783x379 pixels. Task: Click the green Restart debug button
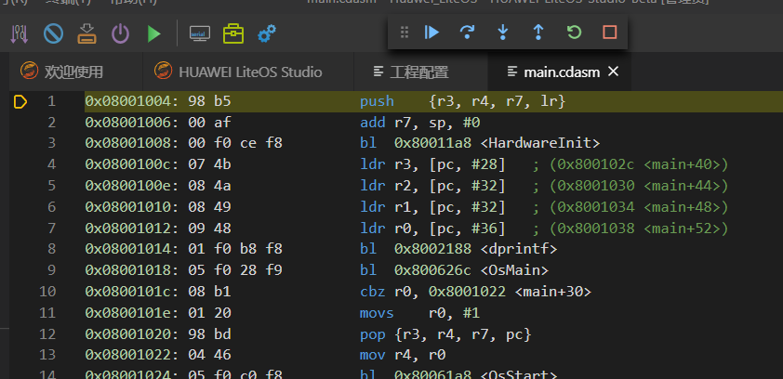pyautogui.click(x=575, y=33)
